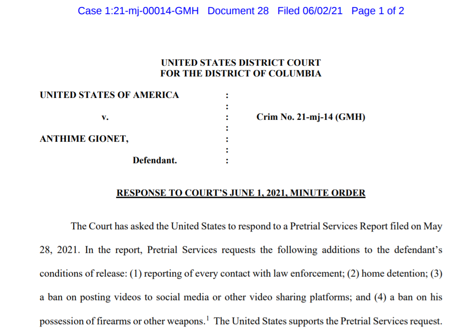Click 'supports the Pretrial Services request.'
Screen dimensions: 466x328
pyautogui.click(x=365, y=321)
